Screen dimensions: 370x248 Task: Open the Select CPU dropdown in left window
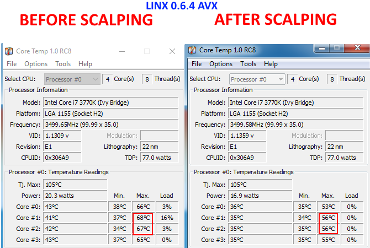point(72,79)
